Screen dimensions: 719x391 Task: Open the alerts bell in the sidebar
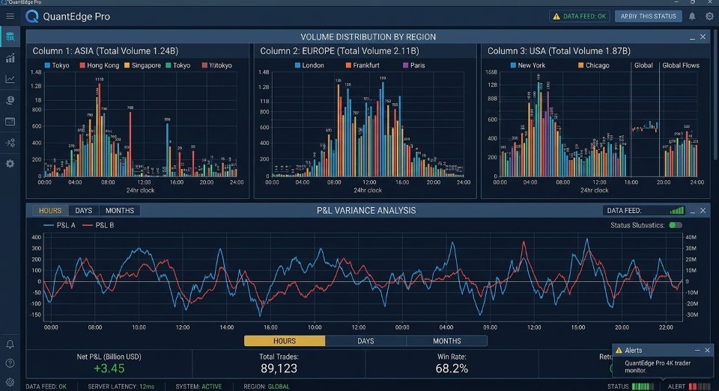tap(10, 345)
